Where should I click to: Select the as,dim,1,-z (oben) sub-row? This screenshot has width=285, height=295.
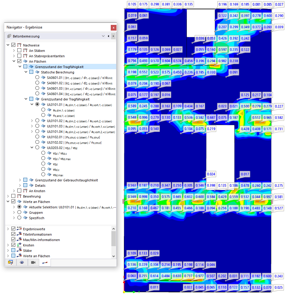click(x=64, y=110)
